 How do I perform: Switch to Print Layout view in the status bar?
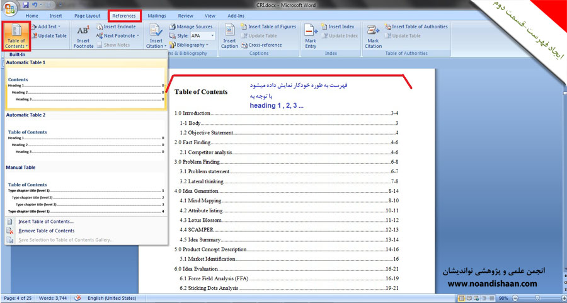[461, 298]
